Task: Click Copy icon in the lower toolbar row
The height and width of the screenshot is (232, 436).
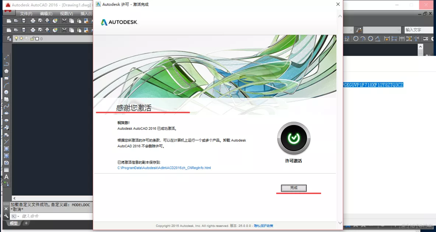Action: tap(72, 30)
